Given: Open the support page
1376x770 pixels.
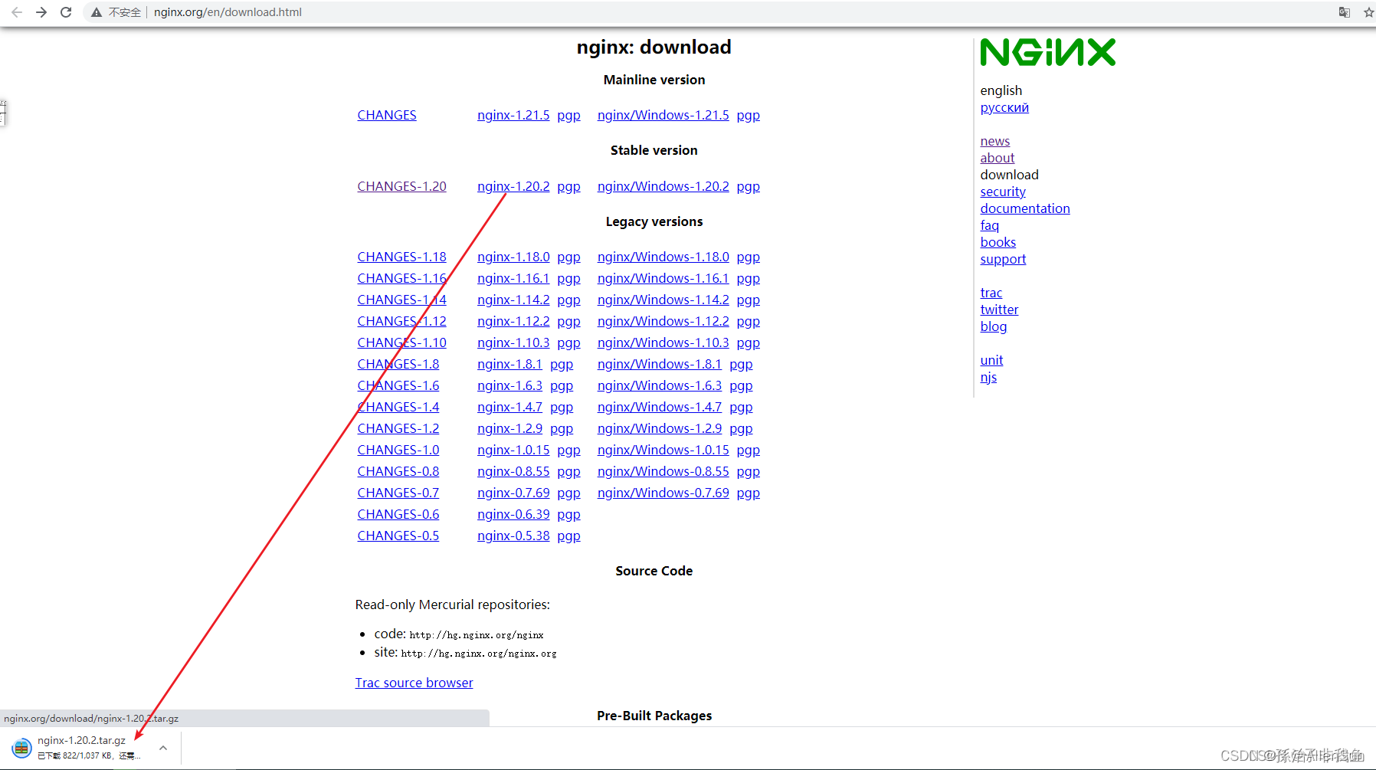Looking at the screenshot, I should point(1003,259).
